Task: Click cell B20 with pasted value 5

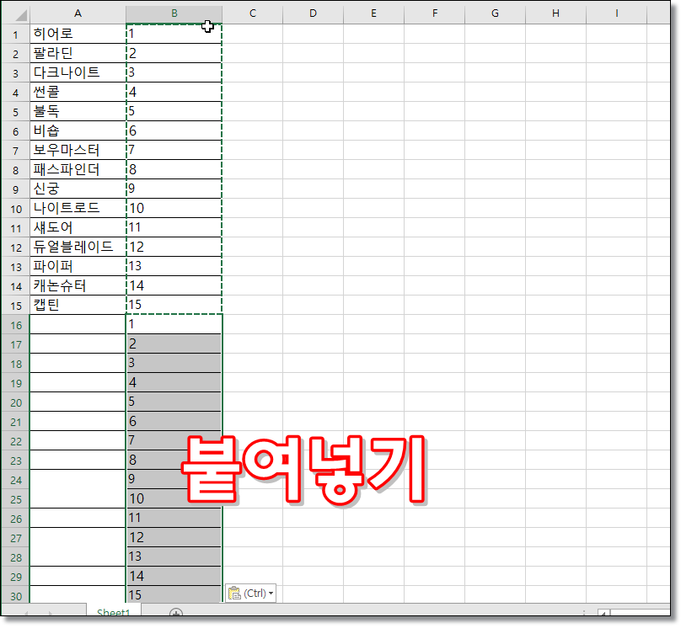Action: (x=174, y=402)
